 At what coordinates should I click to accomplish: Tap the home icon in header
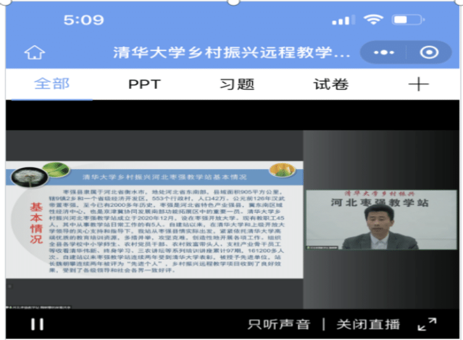35,52
